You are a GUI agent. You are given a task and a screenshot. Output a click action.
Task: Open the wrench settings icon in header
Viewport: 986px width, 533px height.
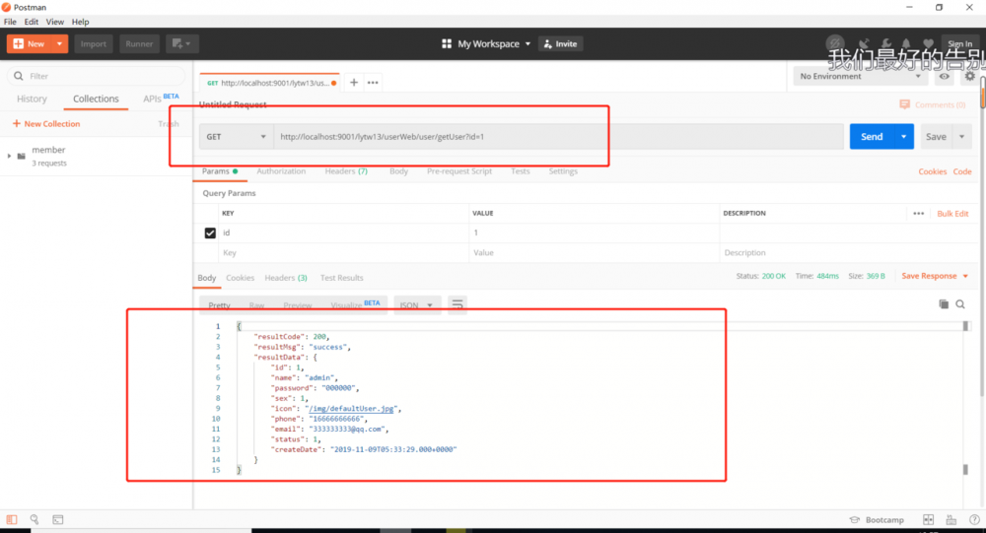click(x=886, y=43)
